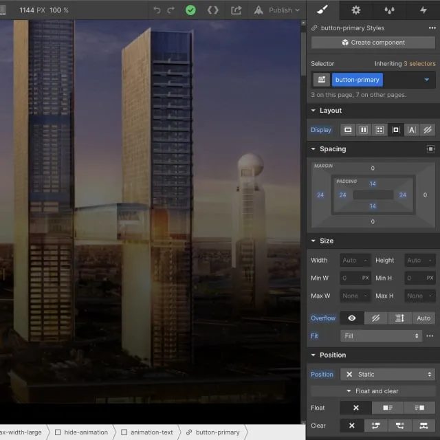Screen dimensions: 440x440
Task: Open the Publish dropdown
Action: 276,10
